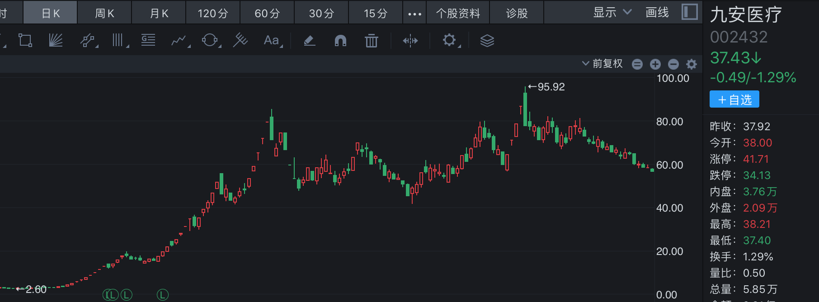Choose the Aa text annotation tool
This screenshot has width=819, height=302.
[272, 41]
